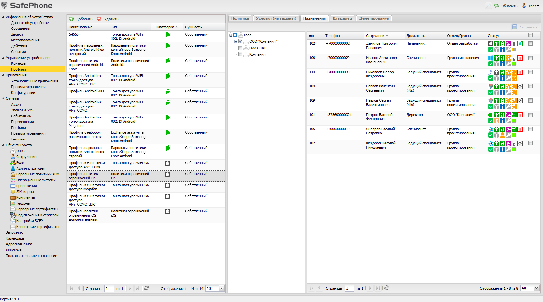
Task: Click the refresh icon next to Обновить
Action: 496,6
